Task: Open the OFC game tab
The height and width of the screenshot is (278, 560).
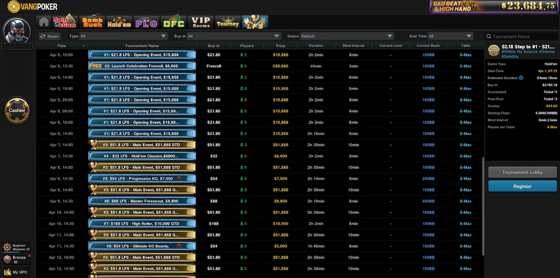Action: point(174,22)
